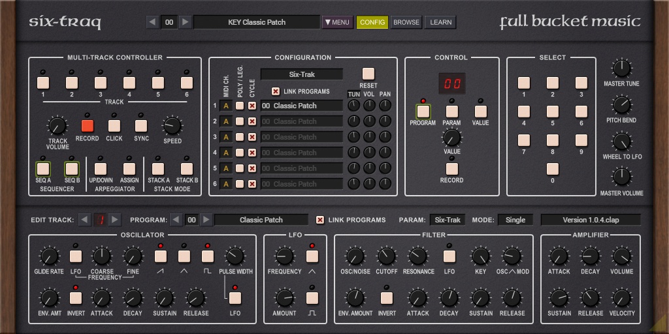Viewport: 669px width, 334px height.
Task: Open the Classic Patch program name in edit bar
Action: (x=261, y=220)
